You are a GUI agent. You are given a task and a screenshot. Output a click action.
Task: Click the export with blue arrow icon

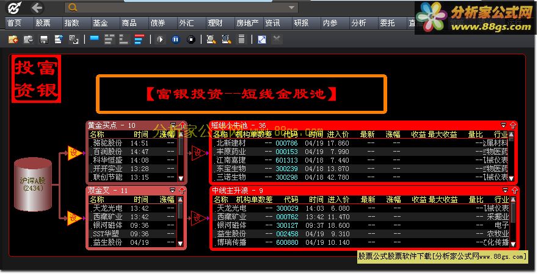[59, 40]
